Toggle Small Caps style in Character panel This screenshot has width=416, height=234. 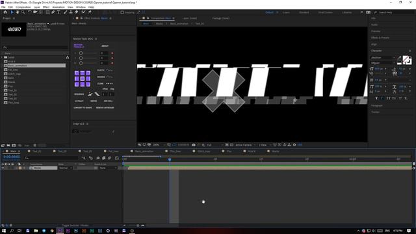click(394, 98)
